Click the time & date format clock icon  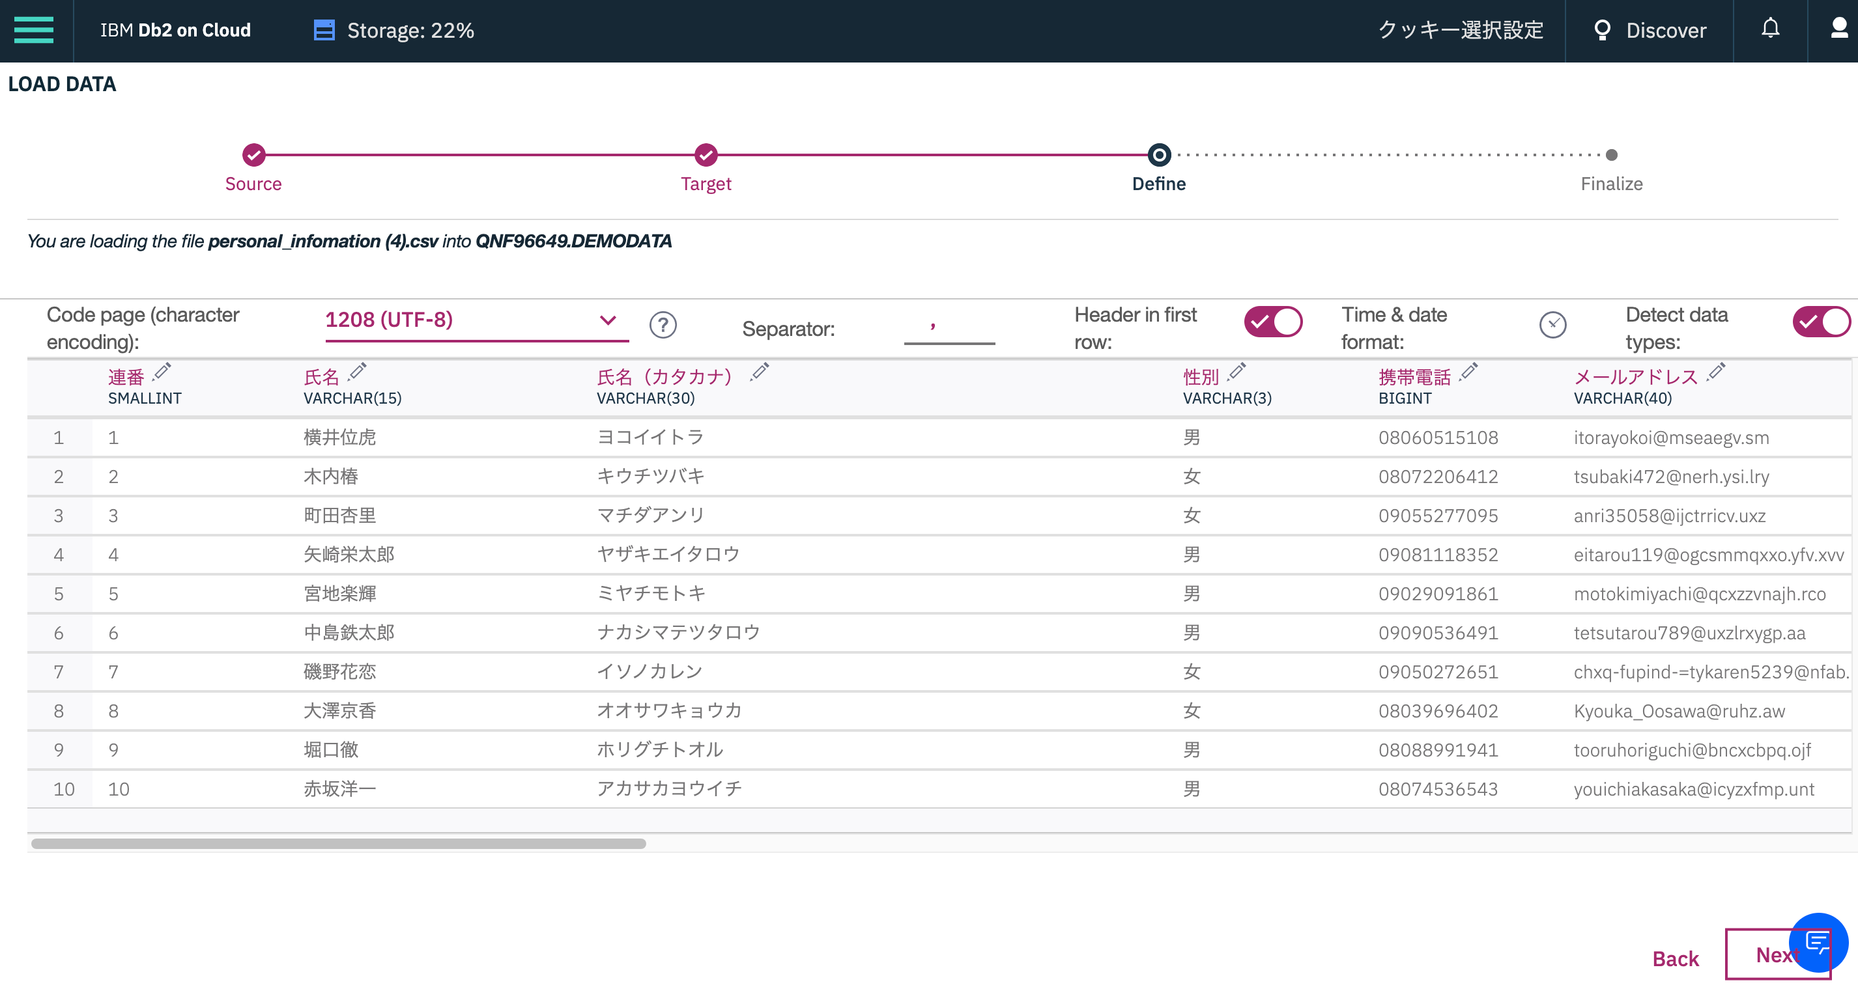(1552, 325)
